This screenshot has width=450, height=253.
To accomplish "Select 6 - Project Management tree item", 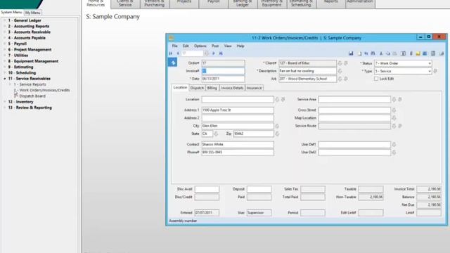I will click(30, 50).
